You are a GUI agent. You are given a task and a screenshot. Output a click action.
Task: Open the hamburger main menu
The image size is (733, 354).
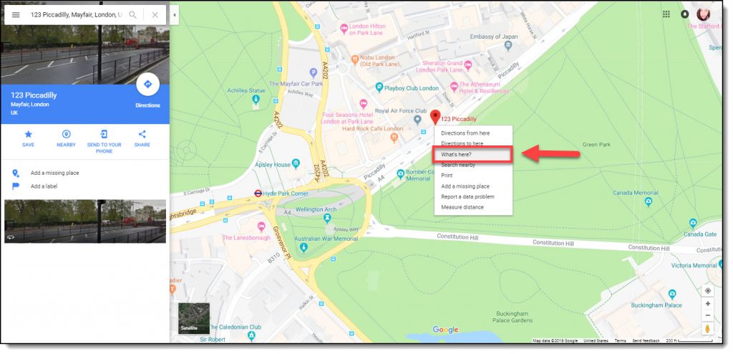click(16, 14)
